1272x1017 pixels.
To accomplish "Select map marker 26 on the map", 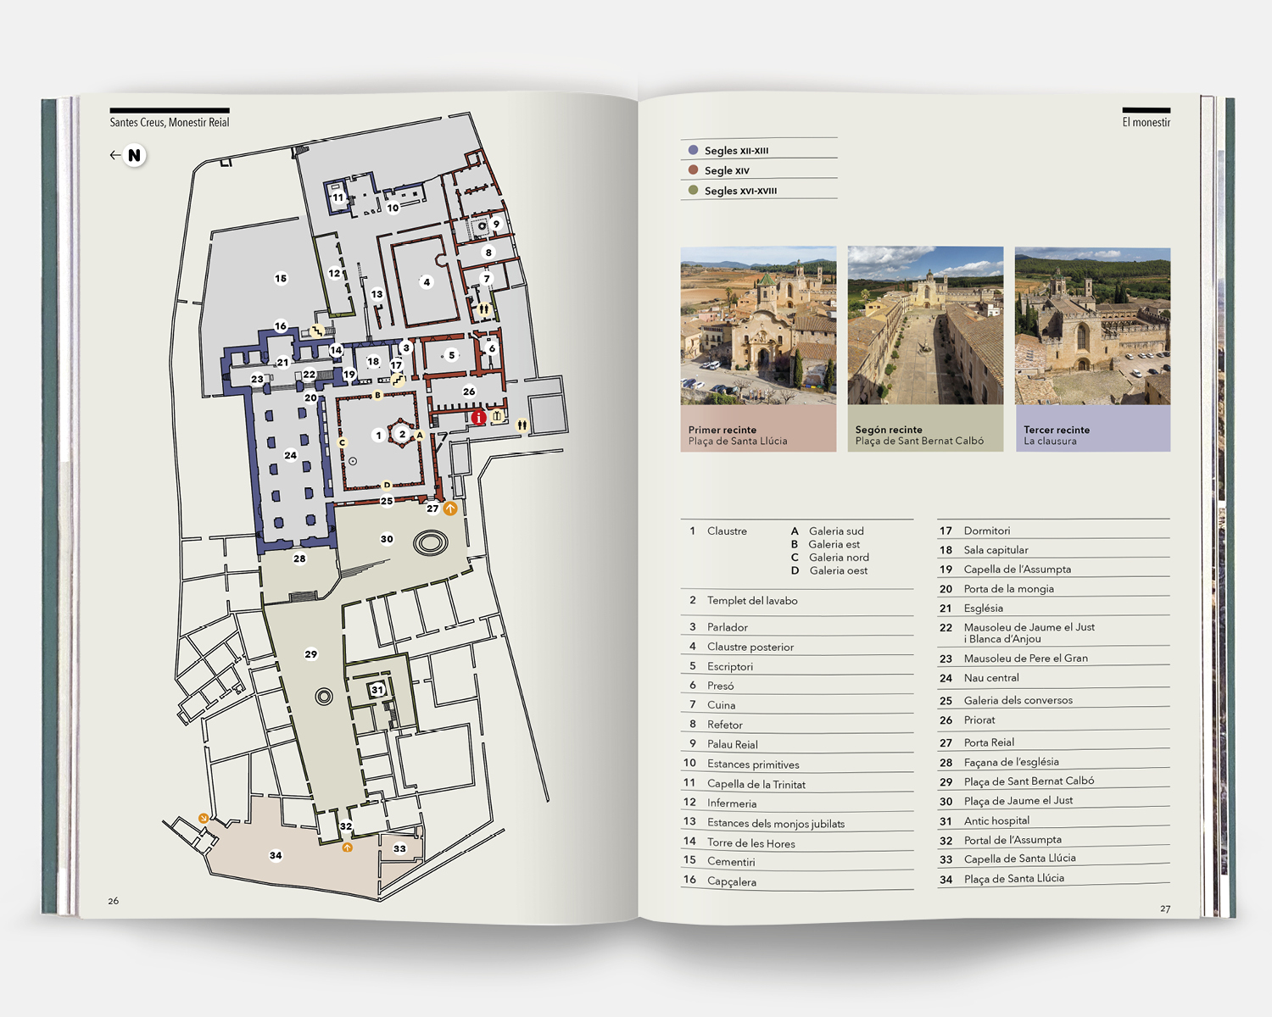I will 469,392.
